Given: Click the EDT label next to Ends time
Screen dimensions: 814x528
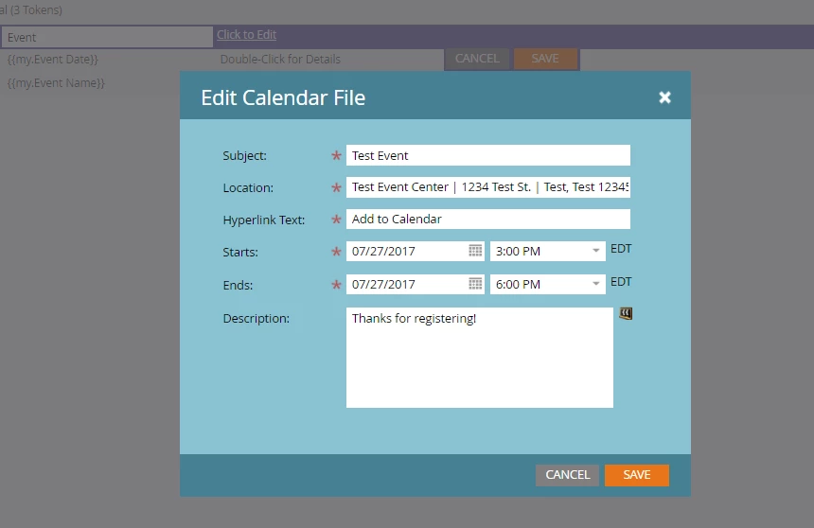Looking at the screenshot, I should coord(621,282).
